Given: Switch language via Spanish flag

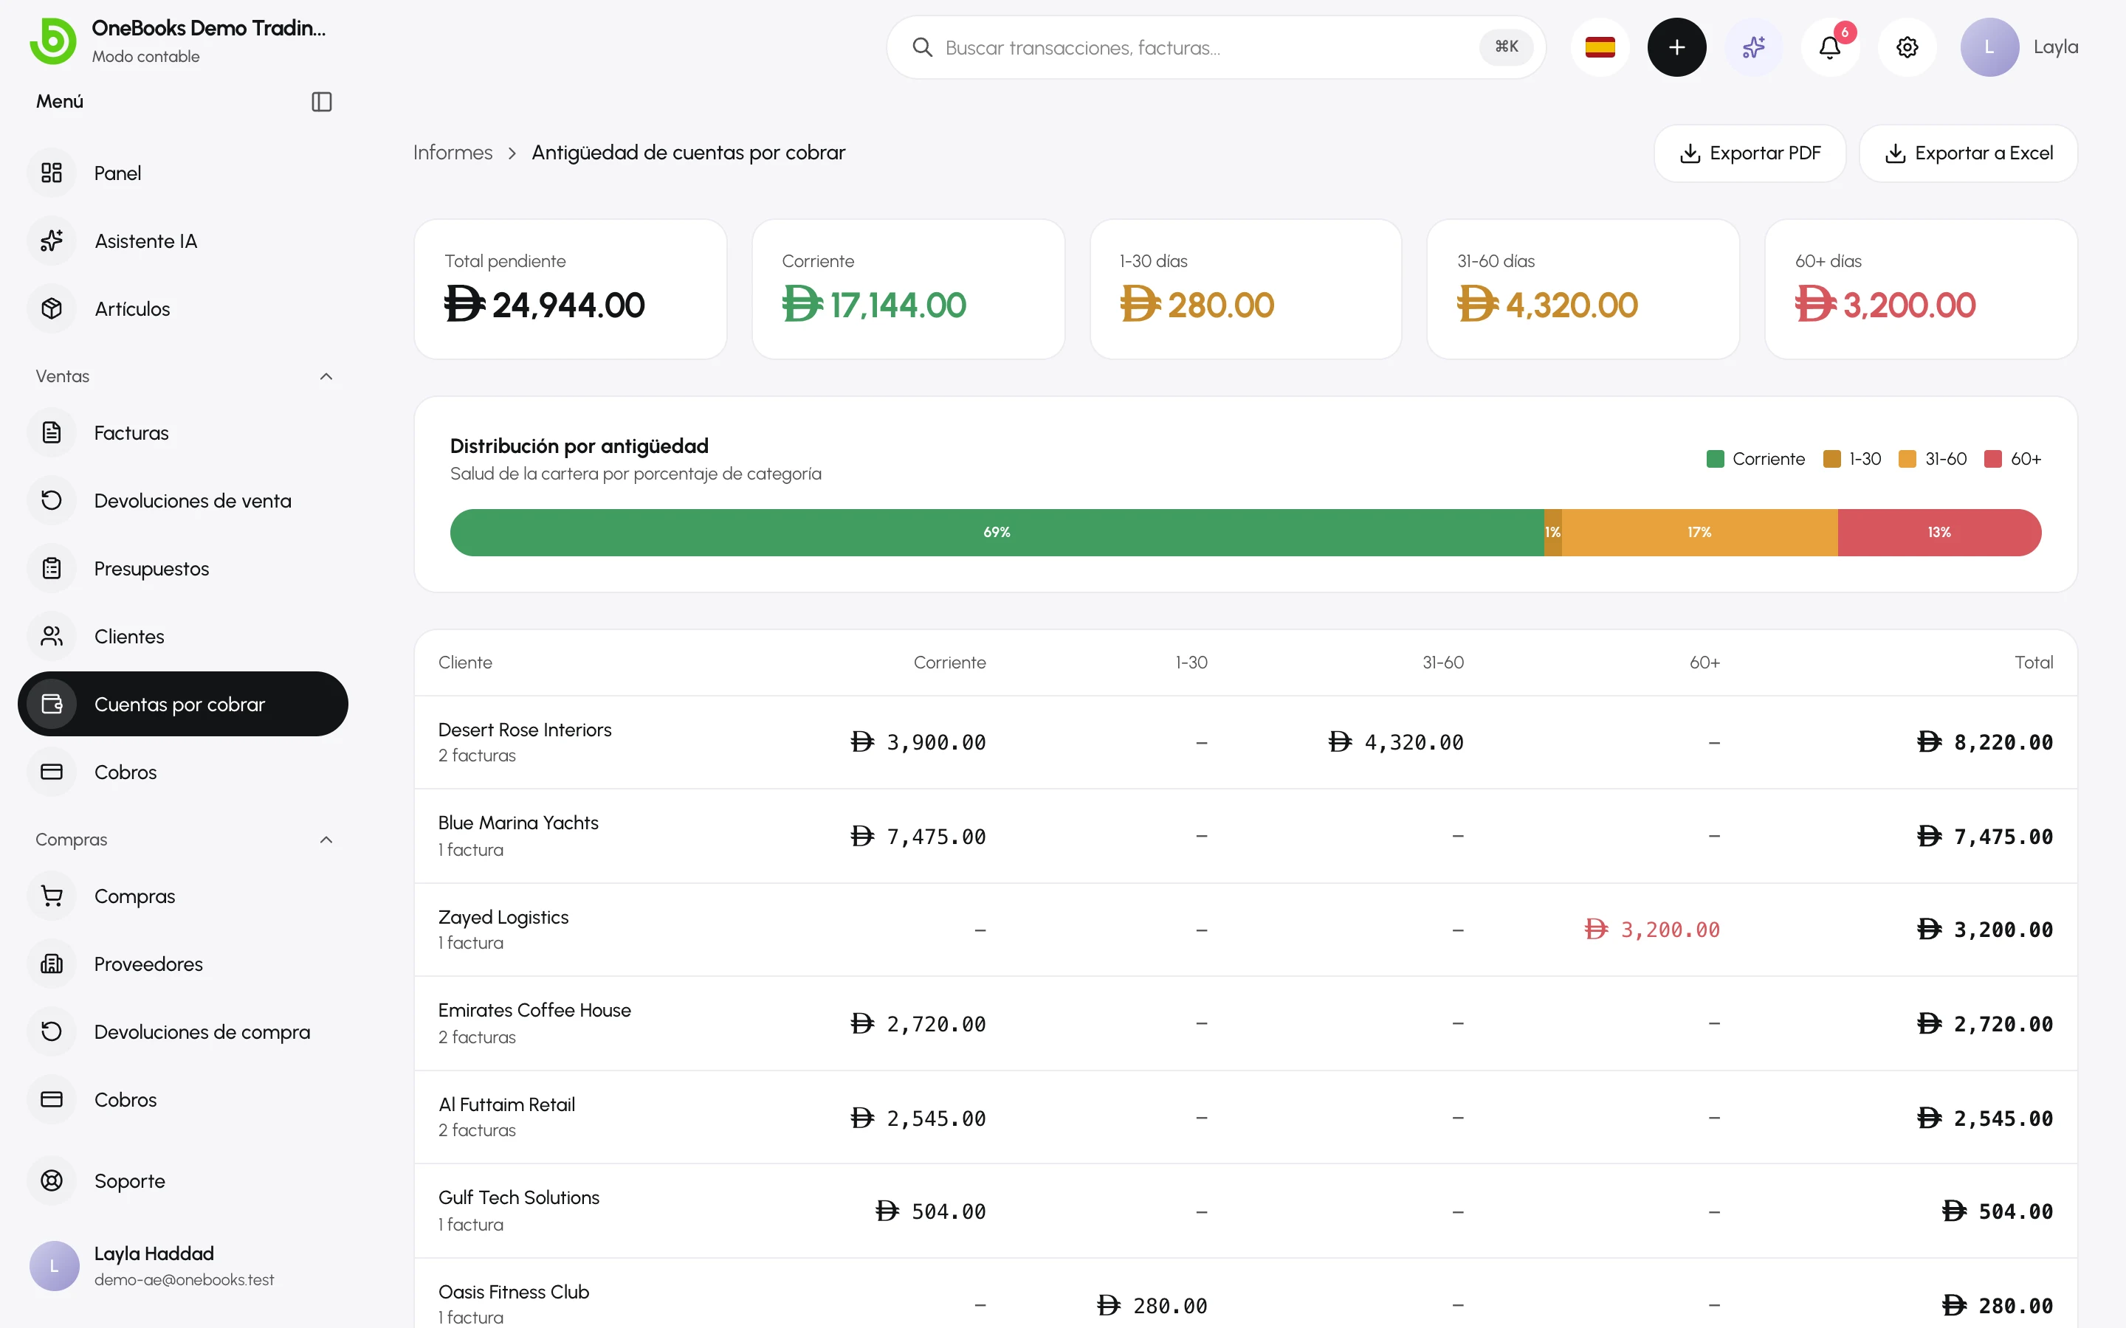Looking at the screenshot, I should point(1600,47).
